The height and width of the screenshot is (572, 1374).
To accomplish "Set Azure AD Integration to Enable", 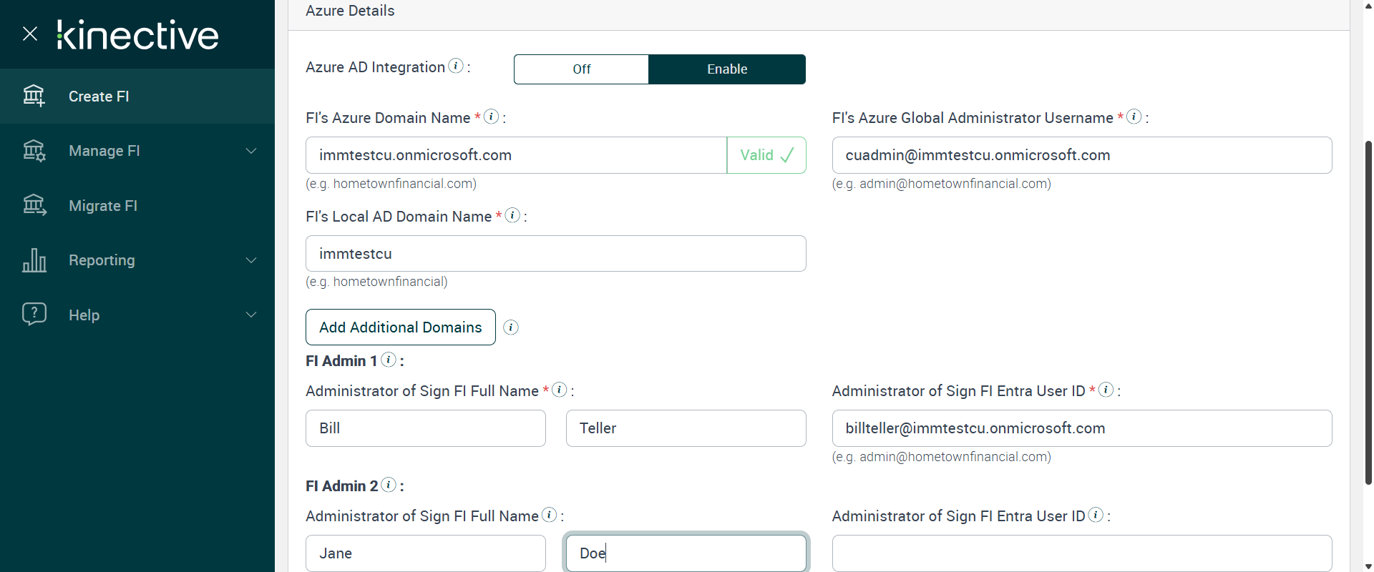I will (x=727, y=69).
